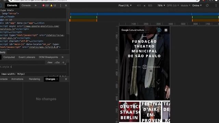
Task: Follow the google-analytics.com script link
Action: point(41,26)
